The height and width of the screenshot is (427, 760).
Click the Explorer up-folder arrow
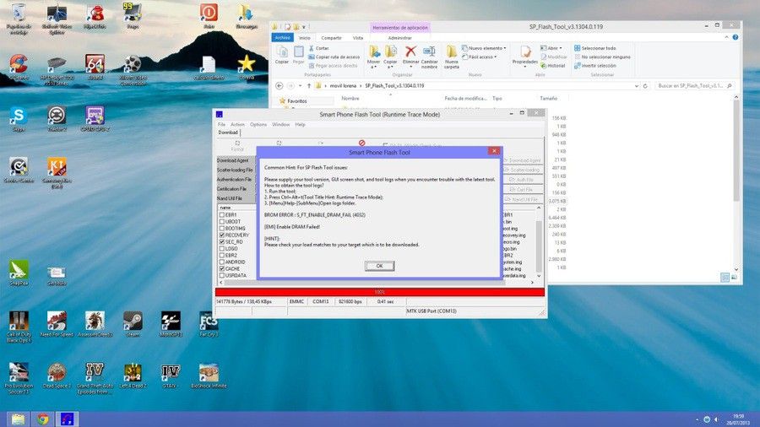click(x=309, y=86)
